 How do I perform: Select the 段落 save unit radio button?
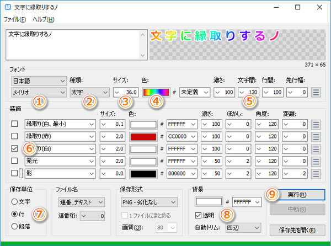point(14,226)
